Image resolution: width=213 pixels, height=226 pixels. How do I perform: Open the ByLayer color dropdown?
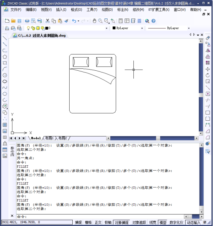(142, 28)
